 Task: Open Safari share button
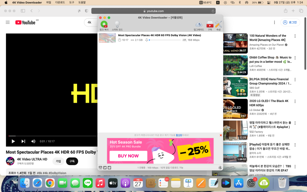point(286,11)
